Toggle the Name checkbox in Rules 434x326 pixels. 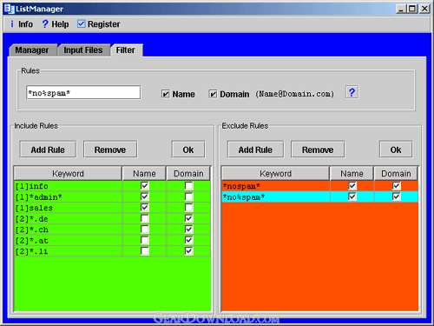166,94
